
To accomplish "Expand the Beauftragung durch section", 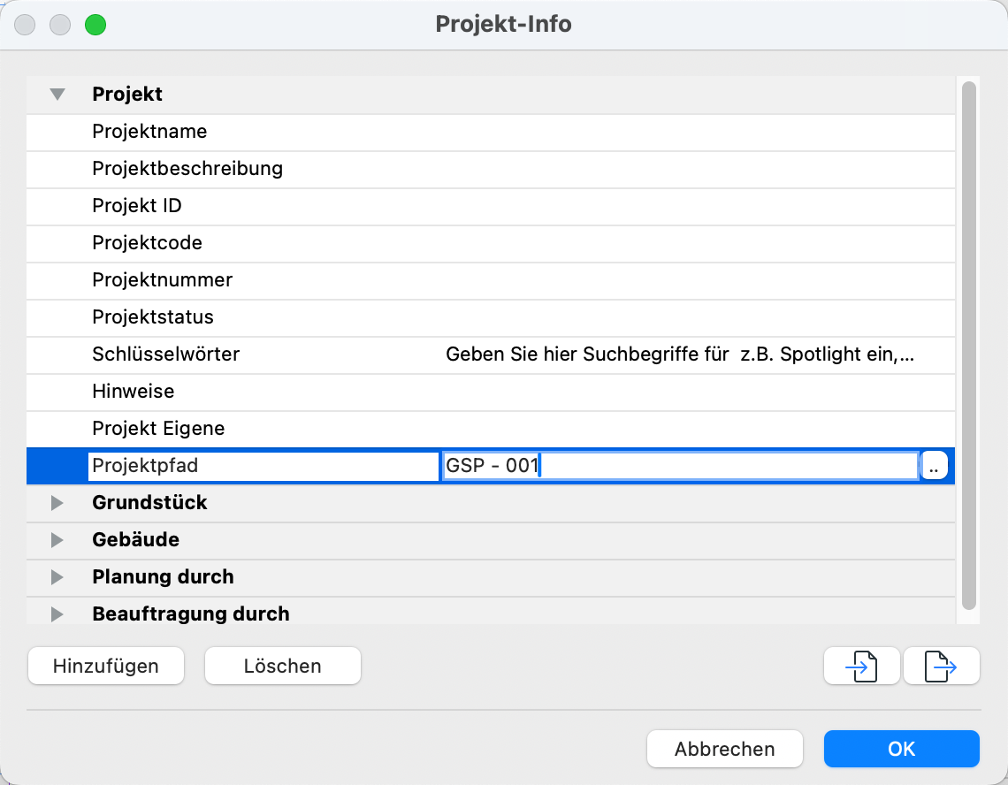I will tap(57, 614).
